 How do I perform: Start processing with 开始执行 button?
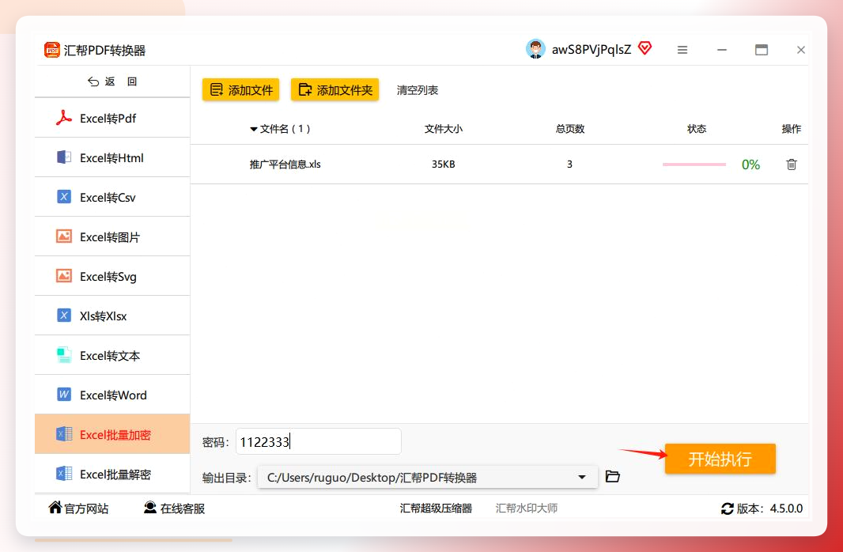click(720, 459)
